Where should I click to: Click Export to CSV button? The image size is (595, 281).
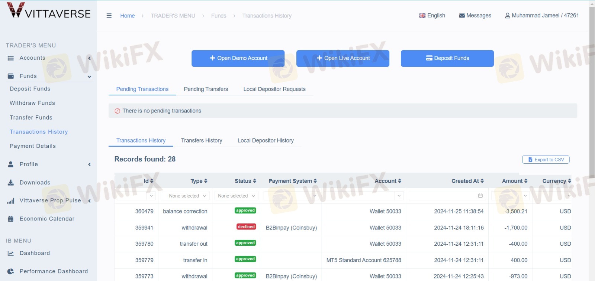click(546, 160)
